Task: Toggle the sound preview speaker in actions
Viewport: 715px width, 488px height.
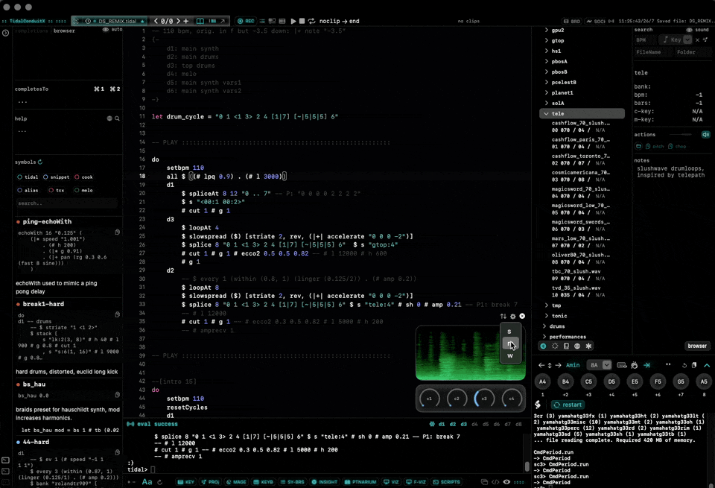Action: pyautogui.click(x=706, y=135)
